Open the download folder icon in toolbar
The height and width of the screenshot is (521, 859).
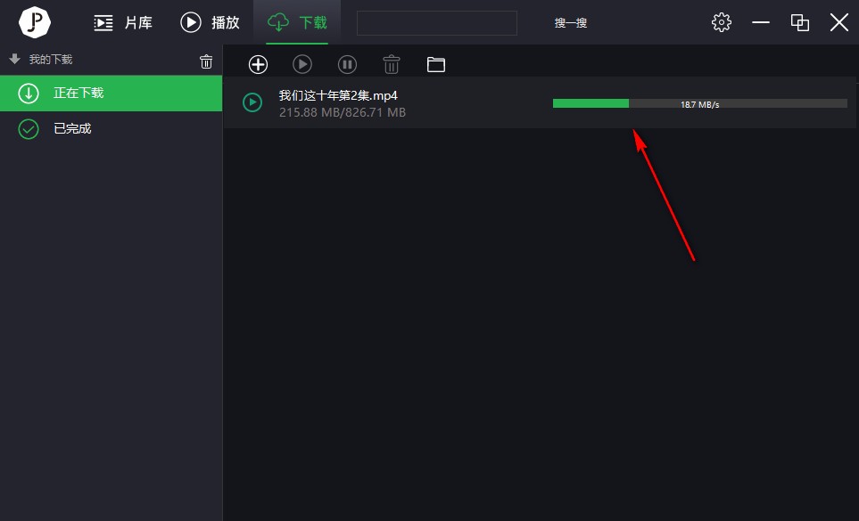[436, 64]
